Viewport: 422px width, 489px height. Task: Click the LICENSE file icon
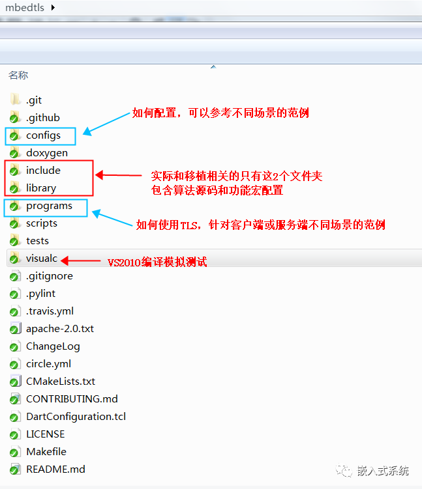pyautogui.click(x=15, y=434)
